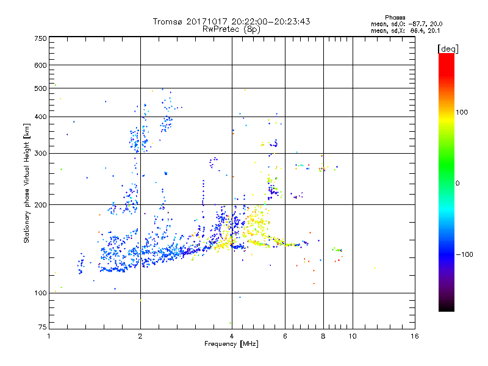This screenshot has width=488, height=366.
Task: Click the black bottom of the phase colorbar
Action: 447,307
